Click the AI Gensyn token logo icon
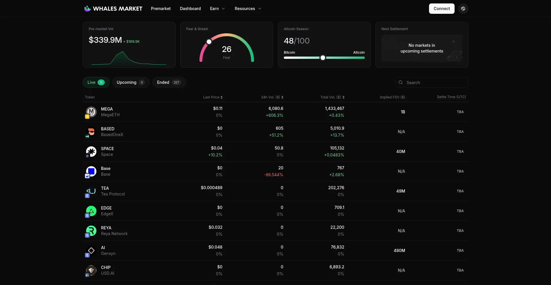551x285 pixels. 91,250
